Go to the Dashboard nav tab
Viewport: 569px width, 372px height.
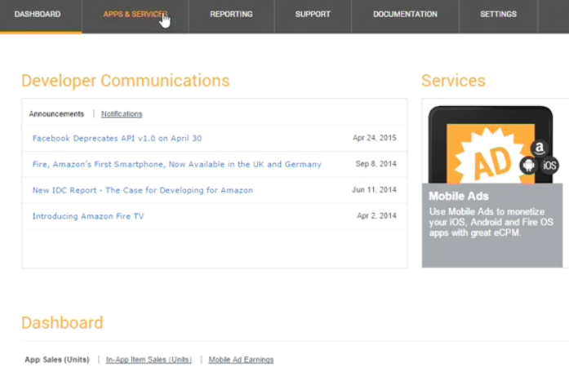coord(38,15)
